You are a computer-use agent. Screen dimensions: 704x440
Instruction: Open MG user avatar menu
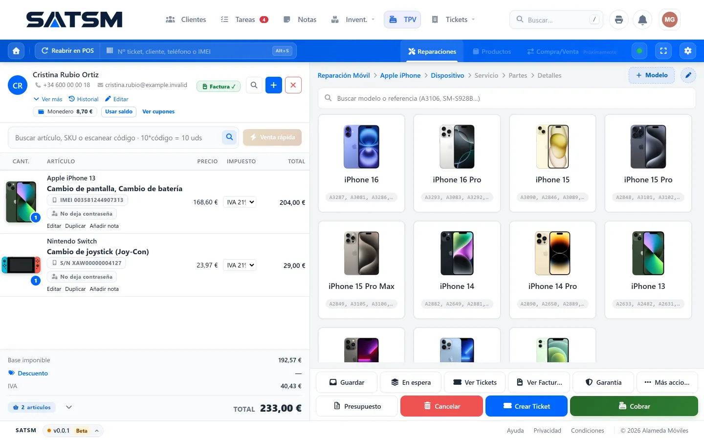point(670,20)
